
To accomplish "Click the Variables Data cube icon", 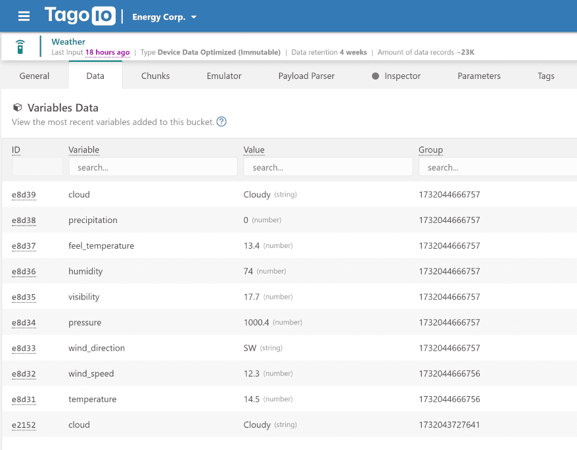I will (17, 107).
